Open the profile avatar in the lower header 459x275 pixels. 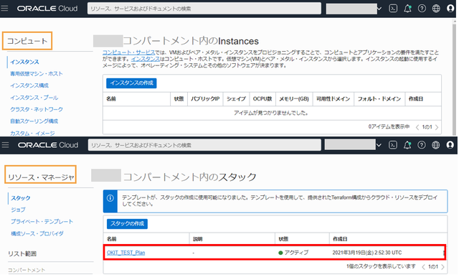click(x=450, y=145)
